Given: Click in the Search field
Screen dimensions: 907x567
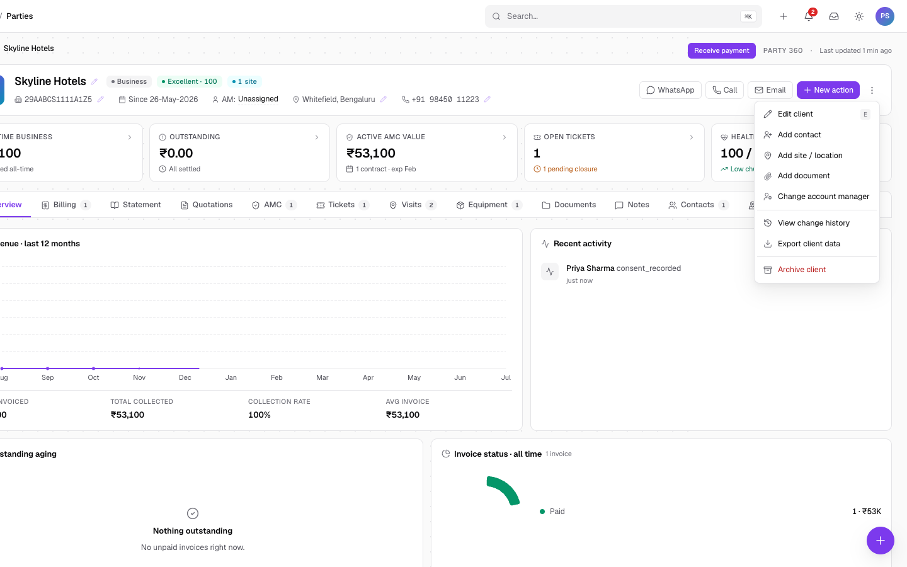Looking at the screenshot, I should (x=624, y=16).
